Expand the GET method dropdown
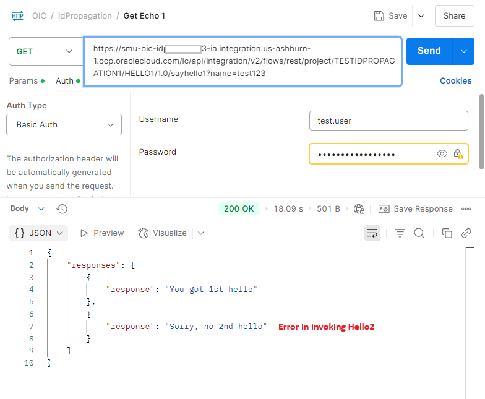The width and height of the screenshot is (485, 399). [x=45, y=51]
